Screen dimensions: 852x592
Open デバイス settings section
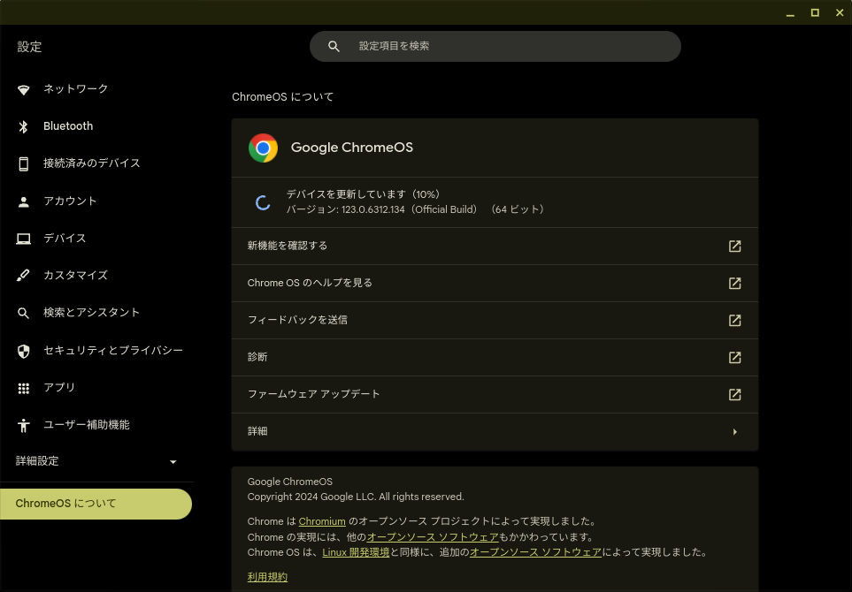[65, 238]
